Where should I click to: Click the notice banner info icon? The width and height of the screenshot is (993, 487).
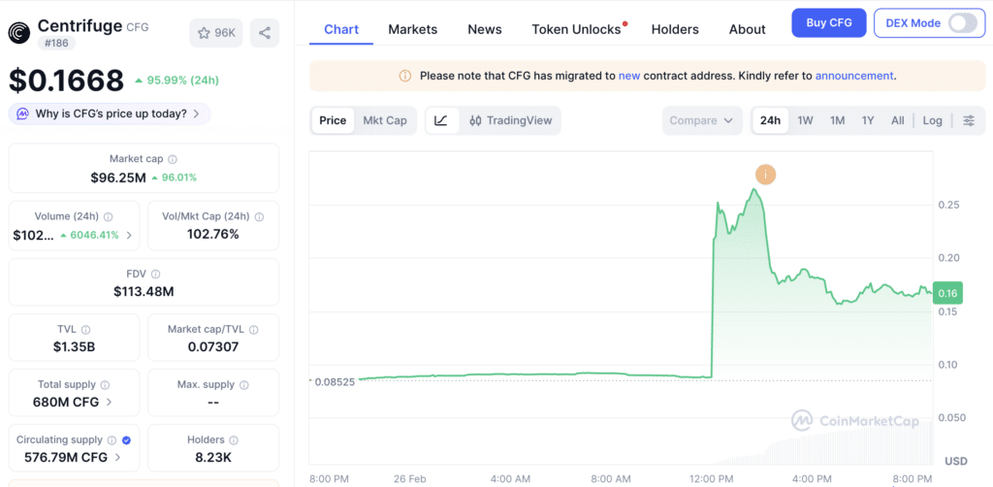click(404, 76)
